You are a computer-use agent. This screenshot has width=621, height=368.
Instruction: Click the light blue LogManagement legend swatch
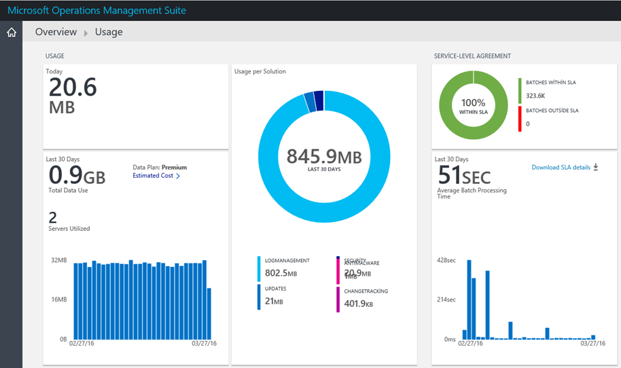(259, 269)
